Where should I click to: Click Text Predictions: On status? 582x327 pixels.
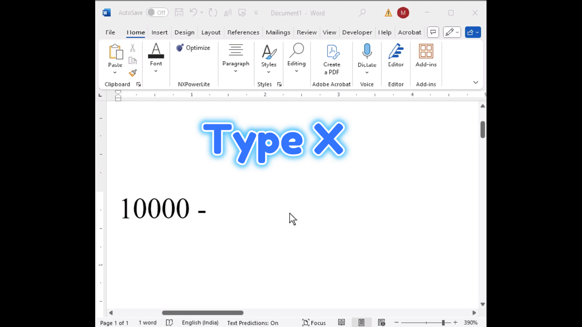coord(253,323)
